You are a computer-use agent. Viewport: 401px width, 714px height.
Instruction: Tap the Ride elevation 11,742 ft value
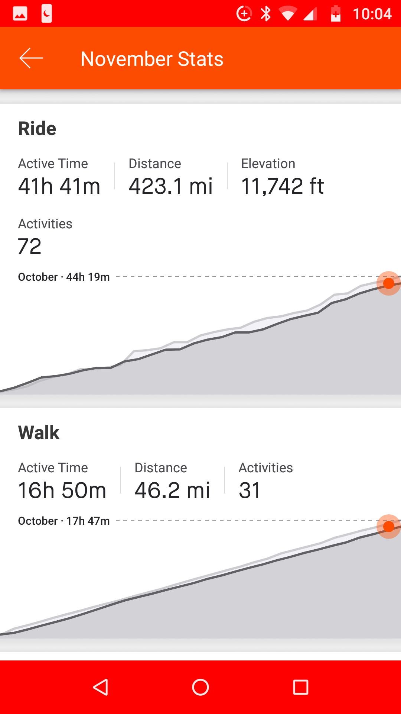(x=283, y=186)
